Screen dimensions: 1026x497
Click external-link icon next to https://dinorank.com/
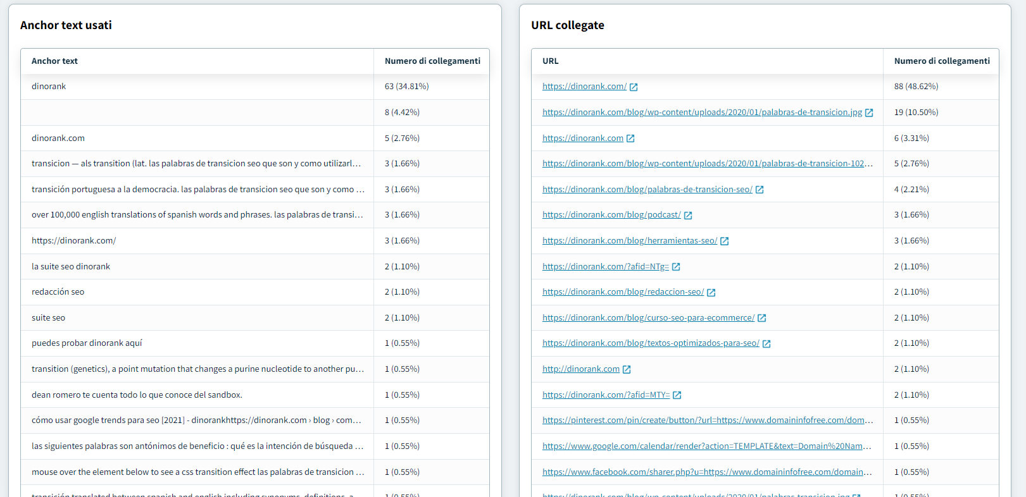click(x=634, y=87)
